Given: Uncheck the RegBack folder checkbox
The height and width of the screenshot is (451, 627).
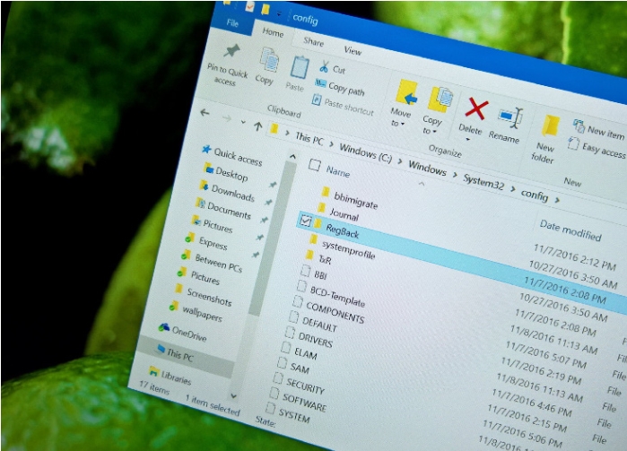Looking at the screenshot, I should click(x=306, y=221).
